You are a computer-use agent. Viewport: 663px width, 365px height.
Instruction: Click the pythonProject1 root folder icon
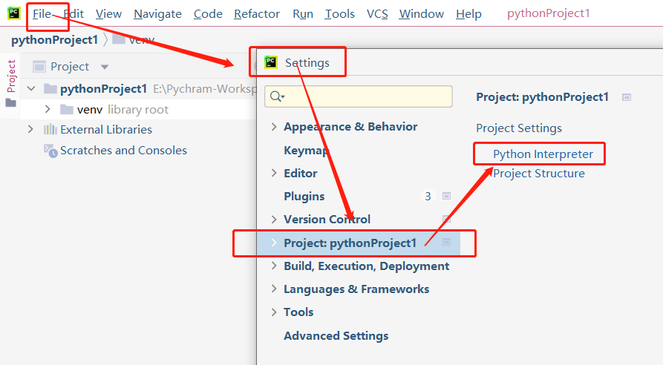(50, 89)
